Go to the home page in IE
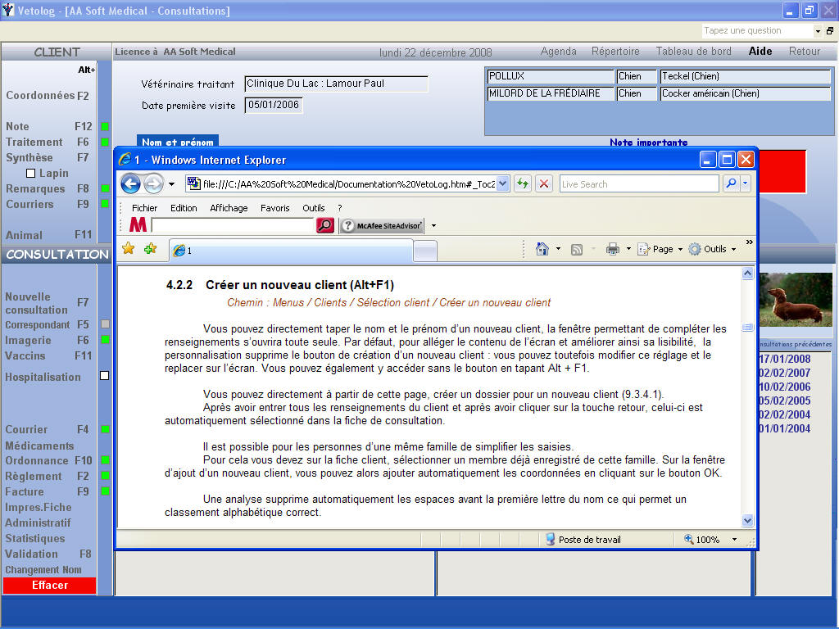Viewport: 839px width, 629px height. (x=542, y=249)
